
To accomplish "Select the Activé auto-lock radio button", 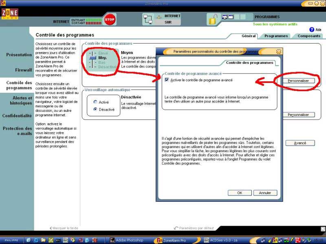I will tap(95, 102).
